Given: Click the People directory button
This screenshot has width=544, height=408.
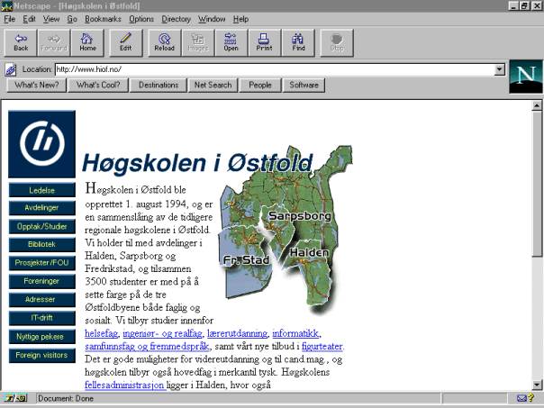Looking at the screenshot, I should pyautogui.click(x=260, y=85).
